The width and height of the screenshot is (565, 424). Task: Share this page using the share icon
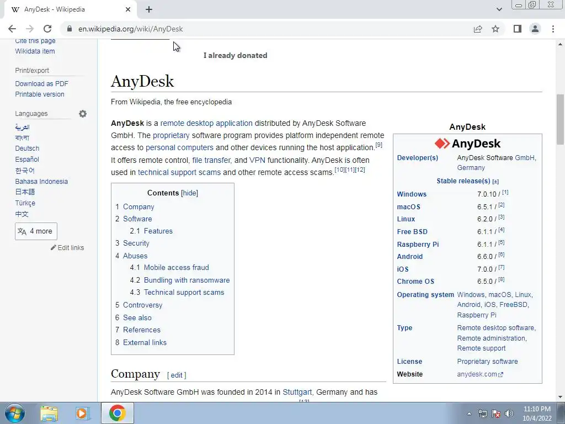click(478, 29)
